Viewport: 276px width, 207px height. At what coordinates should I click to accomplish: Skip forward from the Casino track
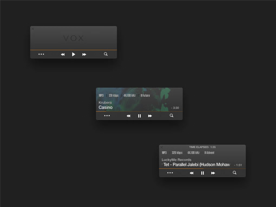coord(150,116)
